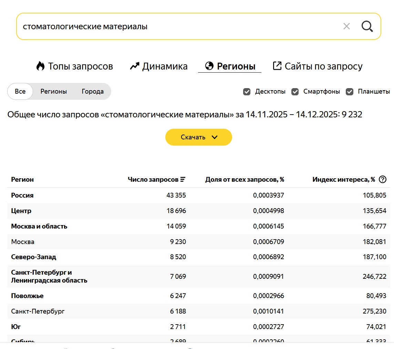This screenshot has height=349, width=394.
Task: Toggle the Смартфоны checkbox
Action: 295,92
